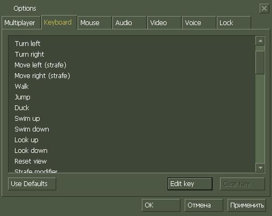The height and width of the screenshot is (216, 272).
Task: Click the vertical scrollbar thumb
Action: click(x=260, y=63)
